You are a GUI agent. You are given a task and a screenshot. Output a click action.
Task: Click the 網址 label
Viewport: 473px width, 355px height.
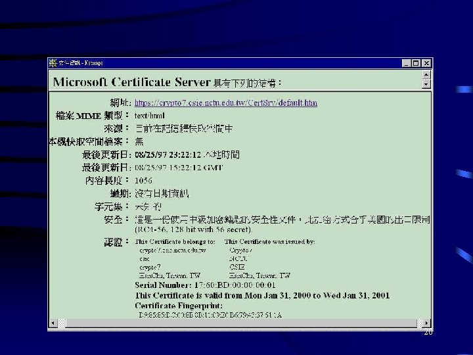[120, 103]
